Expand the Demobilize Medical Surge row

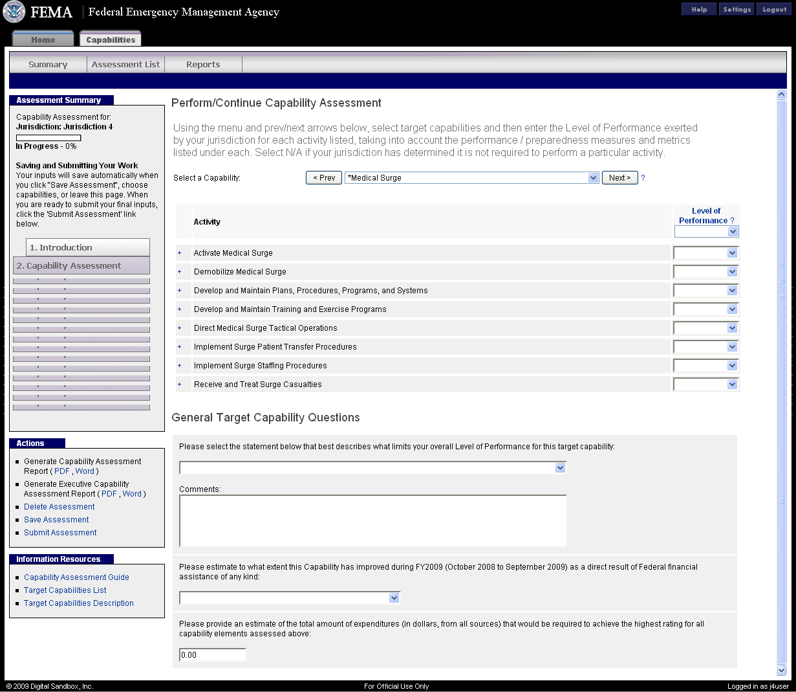click(180, 272)
